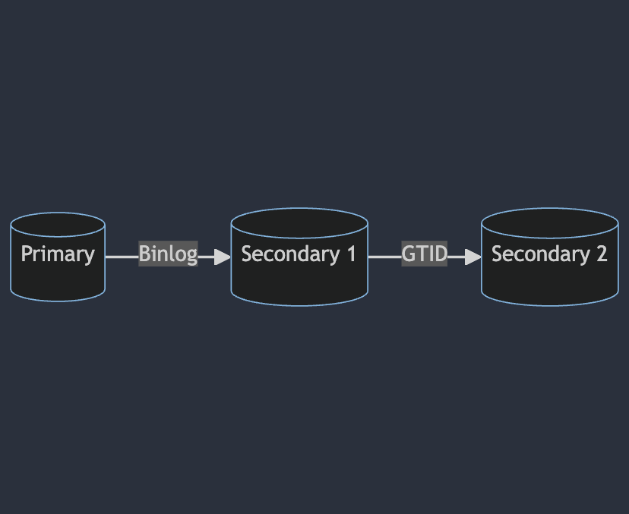Click the bottom curved edge of Secondary 1

[x=299, y=304]
